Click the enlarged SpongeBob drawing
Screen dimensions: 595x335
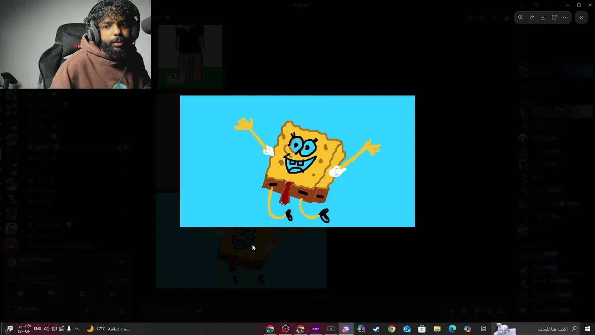pyautogui.click(x=297, y=161)
